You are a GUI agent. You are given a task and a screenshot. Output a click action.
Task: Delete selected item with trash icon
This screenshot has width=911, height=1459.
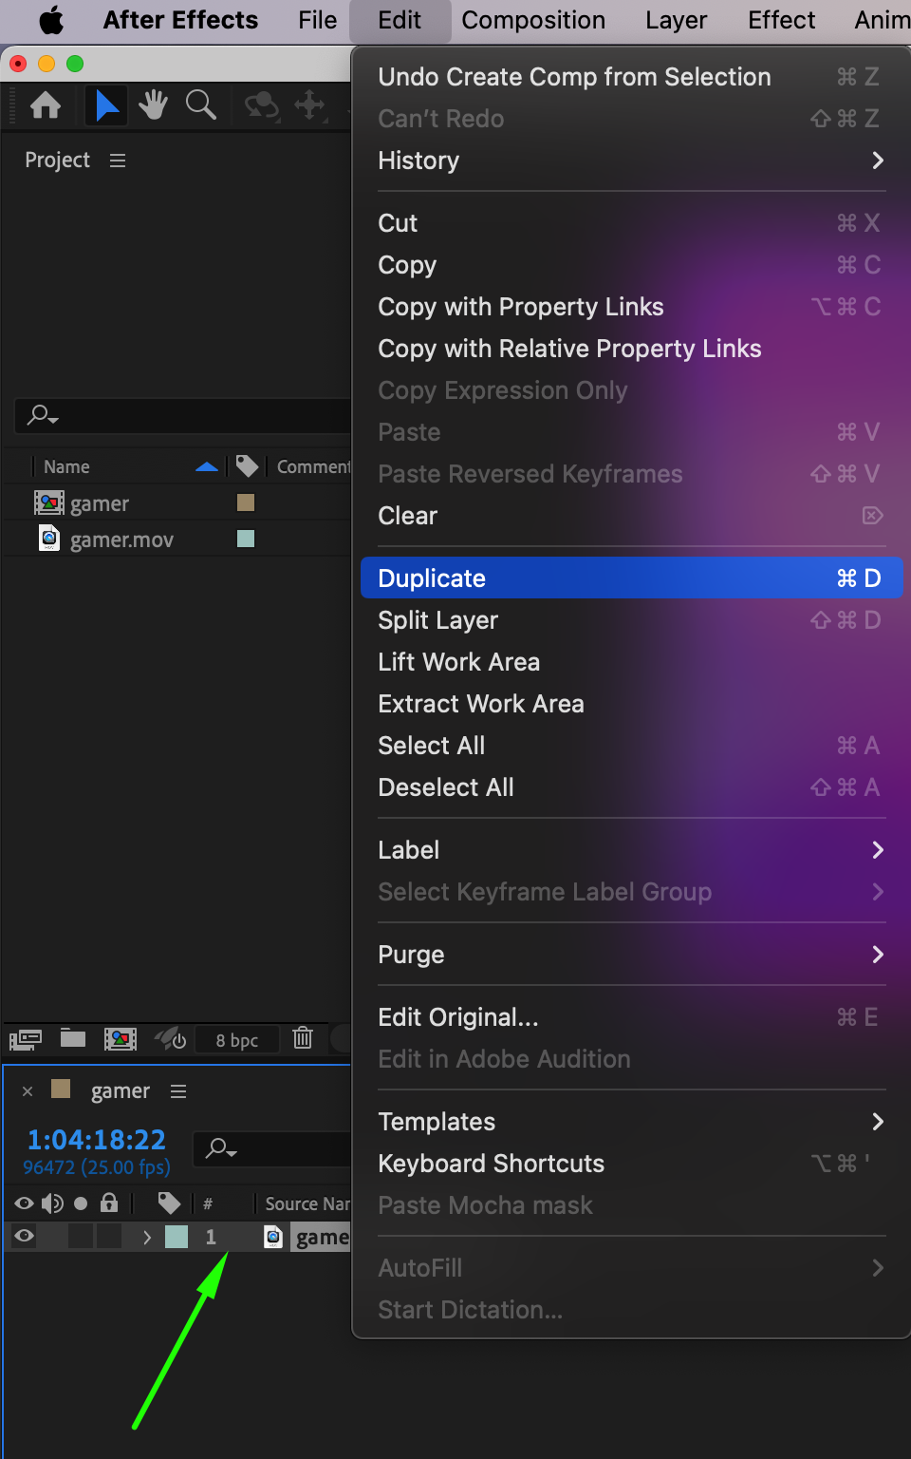pyautogui.click(x=303, y=1038)
